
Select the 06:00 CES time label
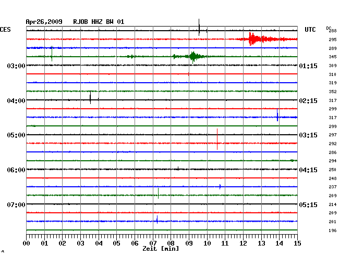click(x=16, y=170)
